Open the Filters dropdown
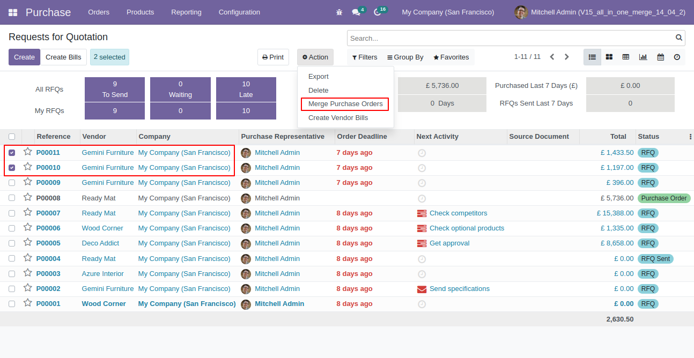 [x=365, y=57]
